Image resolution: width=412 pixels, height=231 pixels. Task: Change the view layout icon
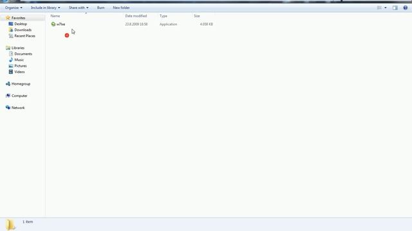click(x=379, y=8)
